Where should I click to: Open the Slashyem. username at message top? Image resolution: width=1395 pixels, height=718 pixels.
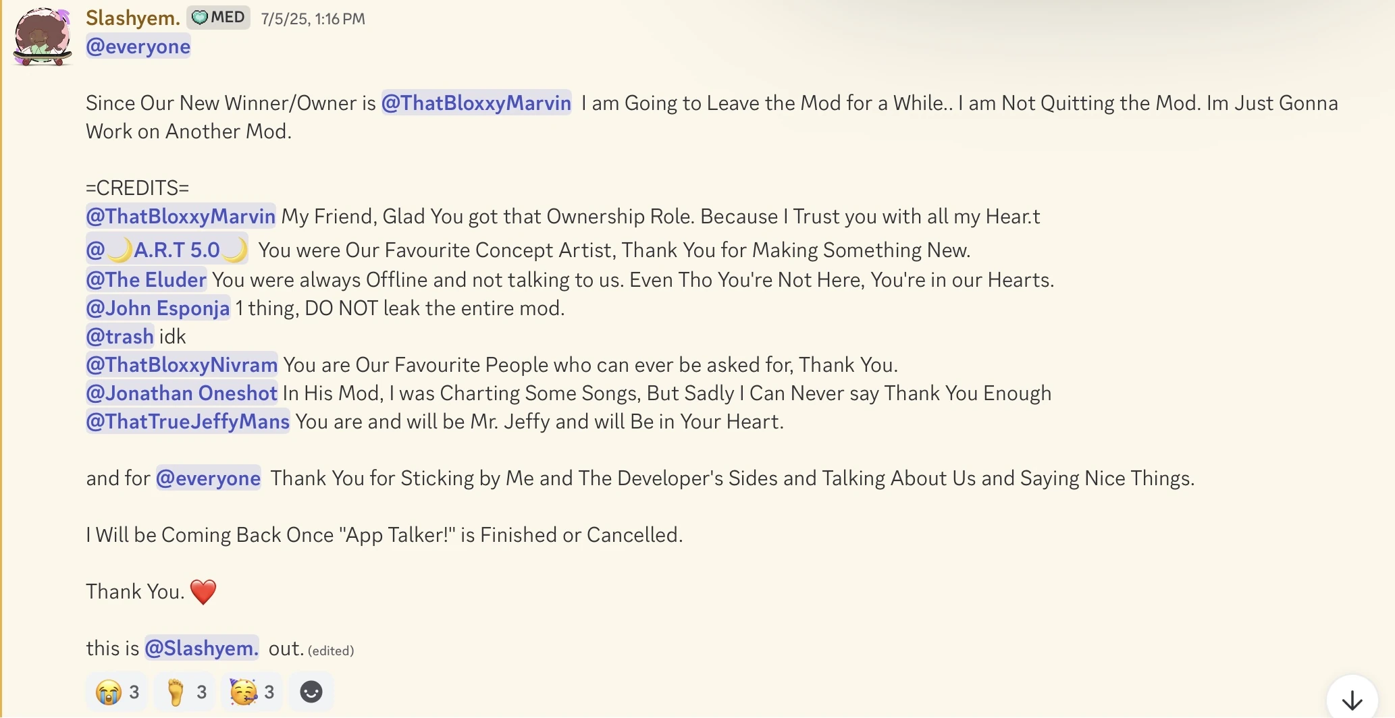tap(133, 18)
